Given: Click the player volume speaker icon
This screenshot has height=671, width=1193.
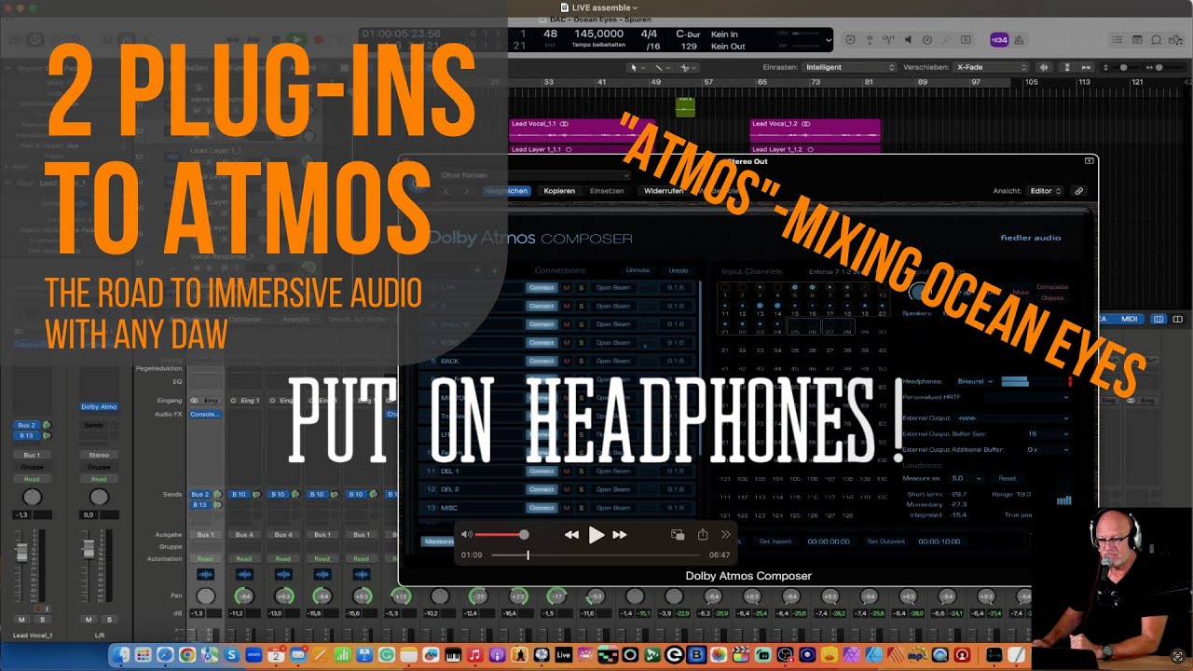Looking at the screenshot, I should (x=467, y=535).
